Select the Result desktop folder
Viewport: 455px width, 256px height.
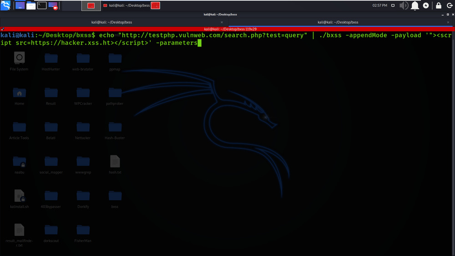pos(51,96)
